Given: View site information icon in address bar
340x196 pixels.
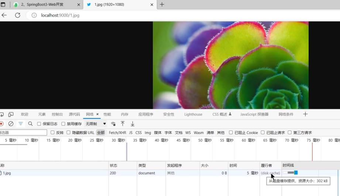Looking at the screenshot, I should [34, 15].
